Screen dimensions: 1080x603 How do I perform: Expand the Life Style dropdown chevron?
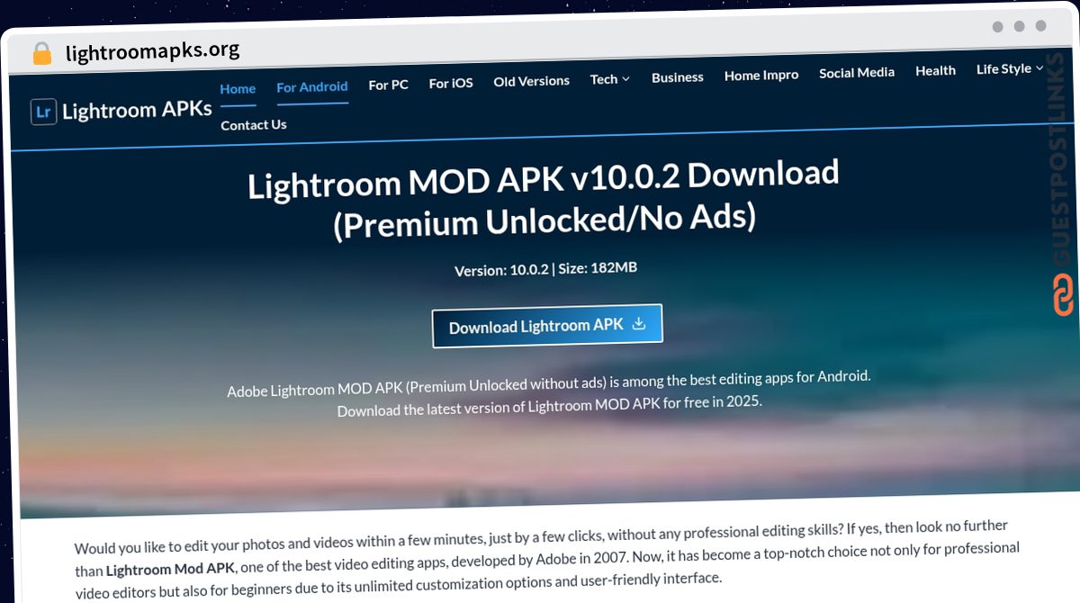(1039, 67)
